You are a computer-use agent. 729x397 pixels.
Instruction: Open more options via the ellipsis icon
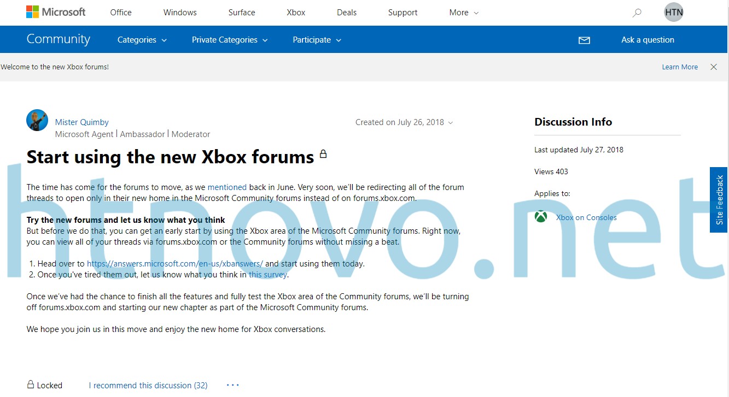click(232, 384)
